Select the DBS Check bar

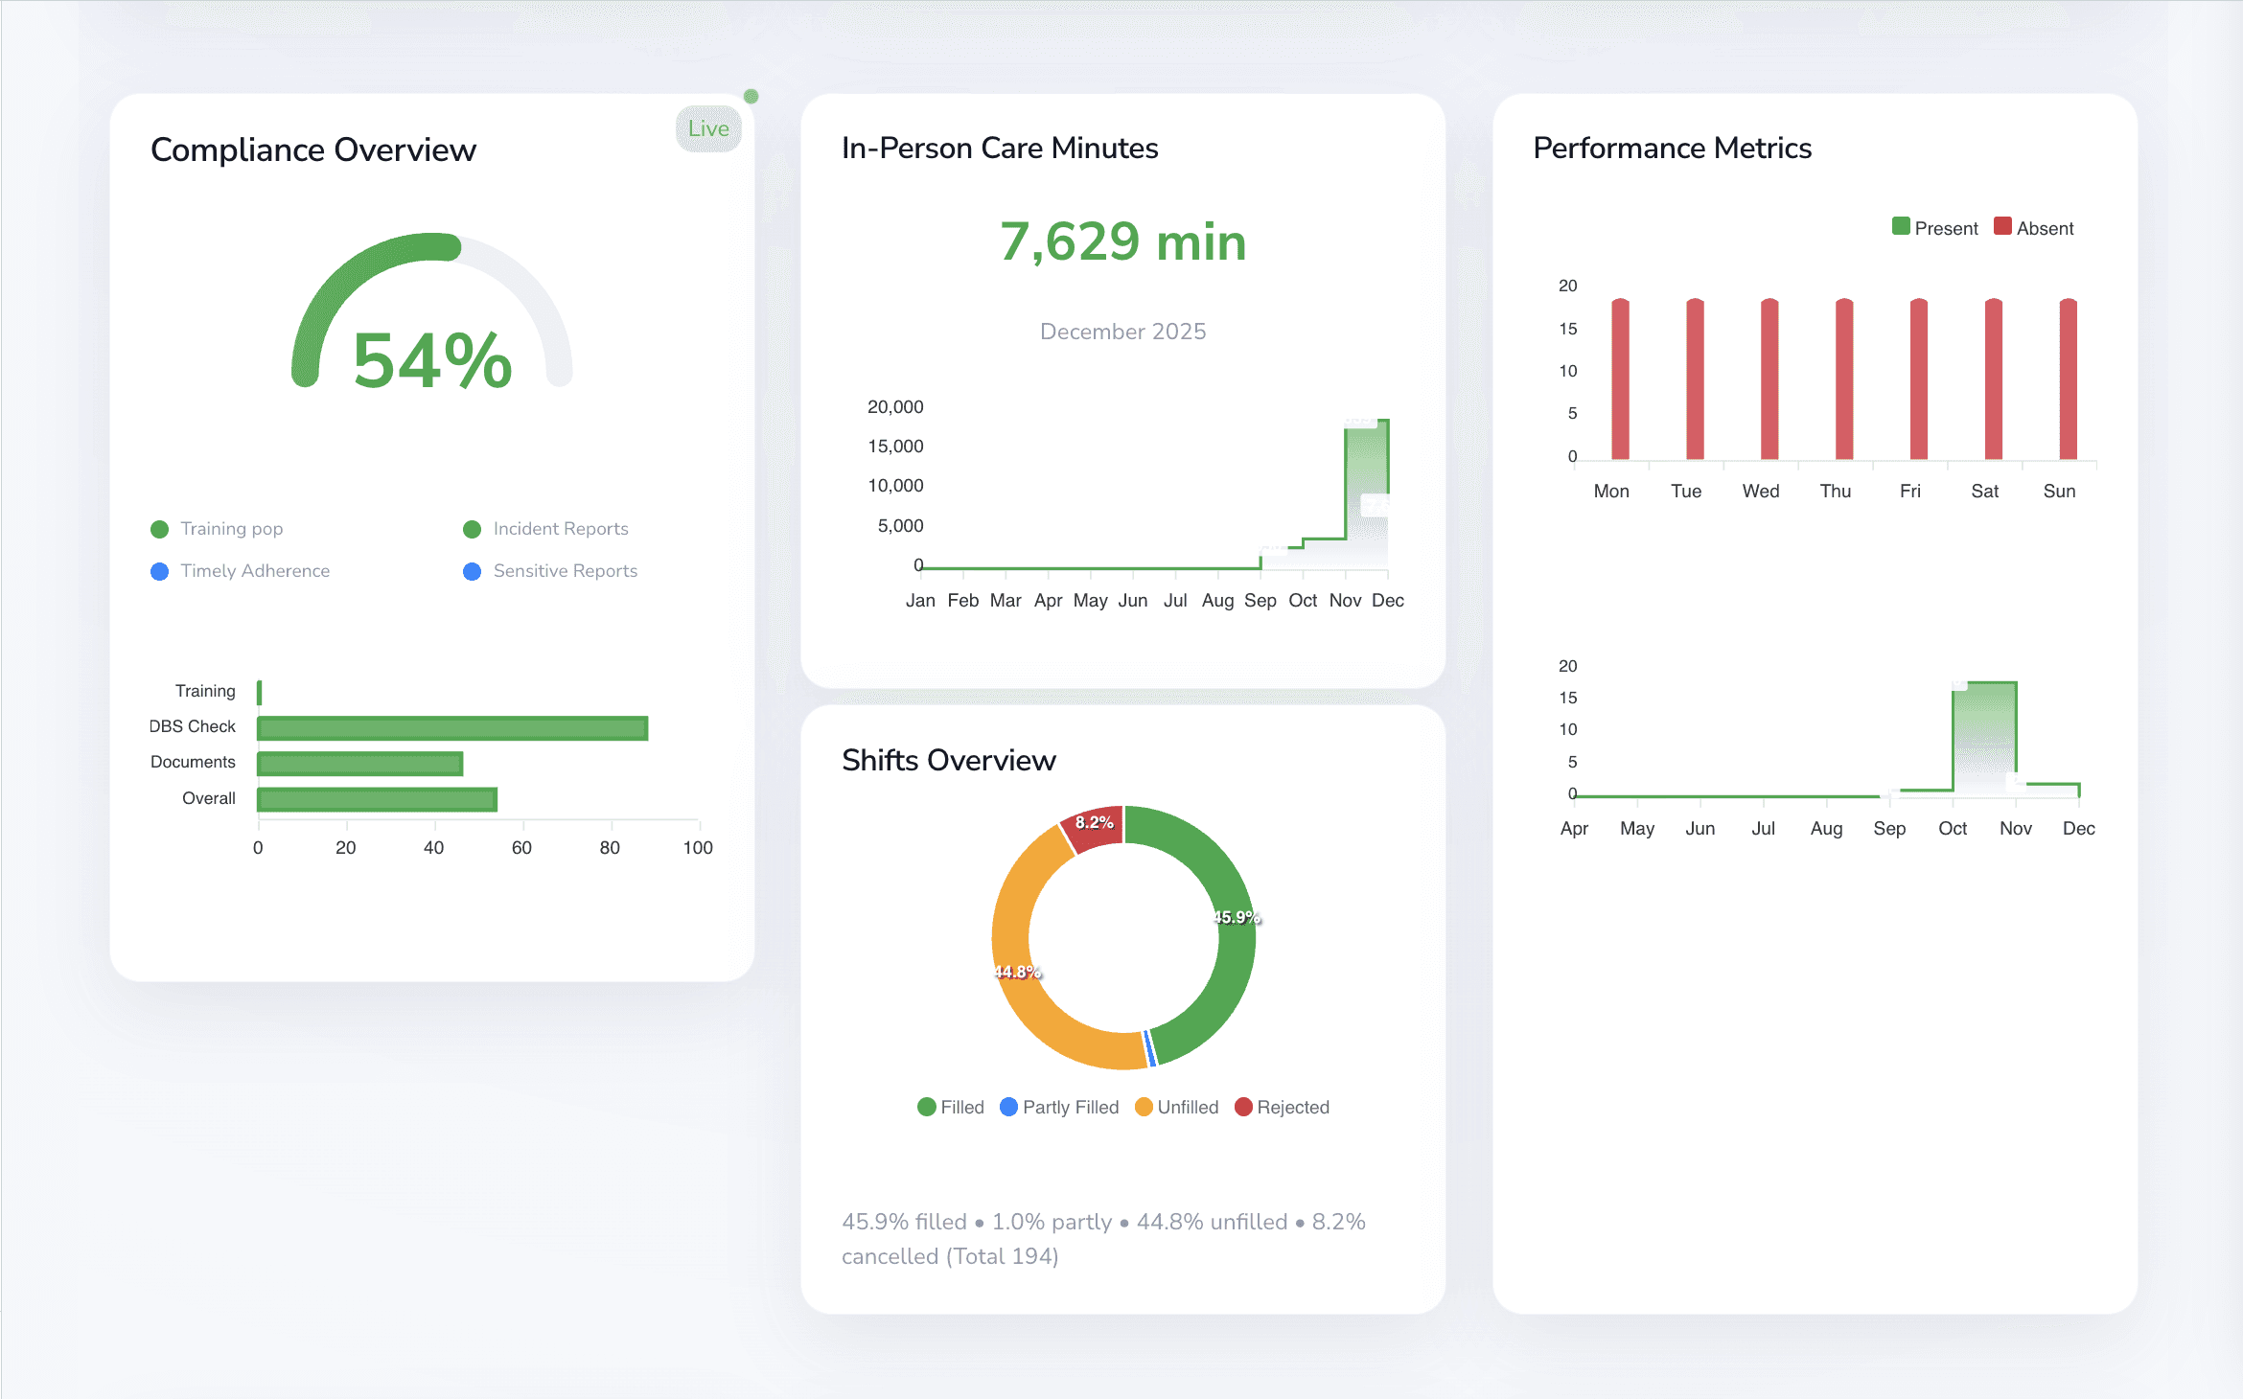click(452, 728)
